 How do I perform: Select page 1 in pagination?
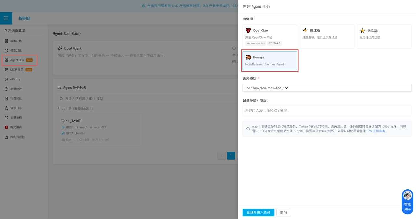[231, 156]
